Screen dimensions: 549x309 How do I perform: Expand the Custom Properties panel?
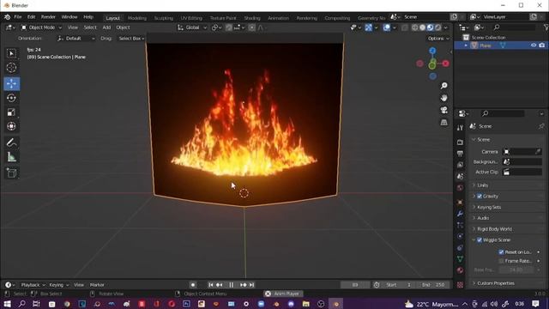[496, 283]
